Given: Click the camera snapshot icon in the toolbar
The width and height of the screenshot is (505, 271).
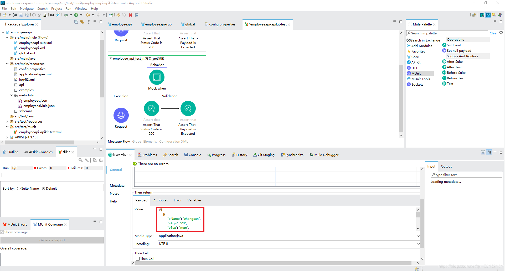Looking at the screenshot, I should click(52, 15).
